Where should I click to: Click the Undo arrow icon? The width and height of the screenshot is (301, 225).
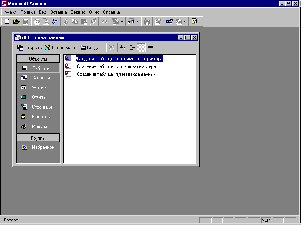(104, 21)
